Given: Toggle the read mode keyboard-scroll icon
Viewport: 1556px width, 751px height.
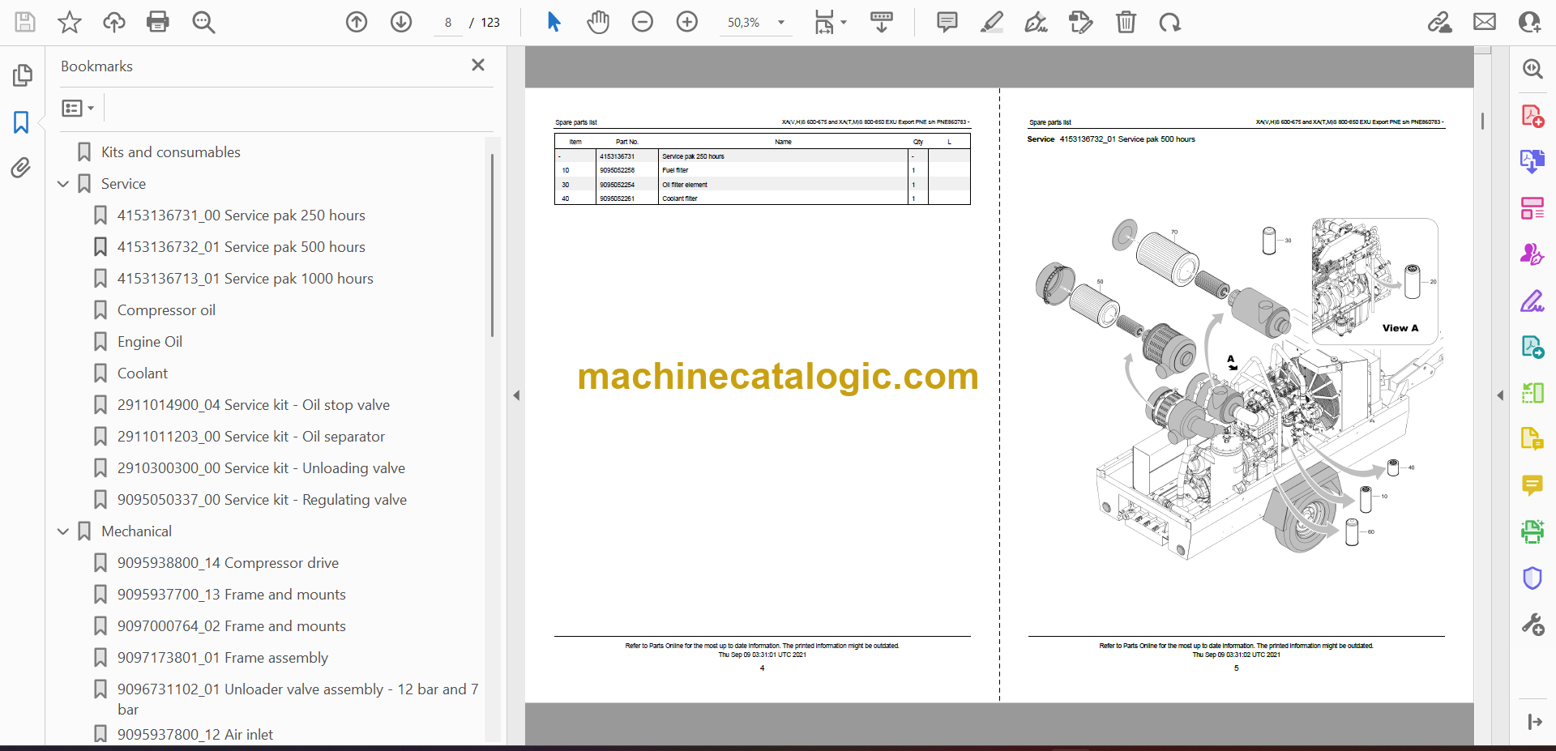Looking at the screenshot, I should pos(882,22).
